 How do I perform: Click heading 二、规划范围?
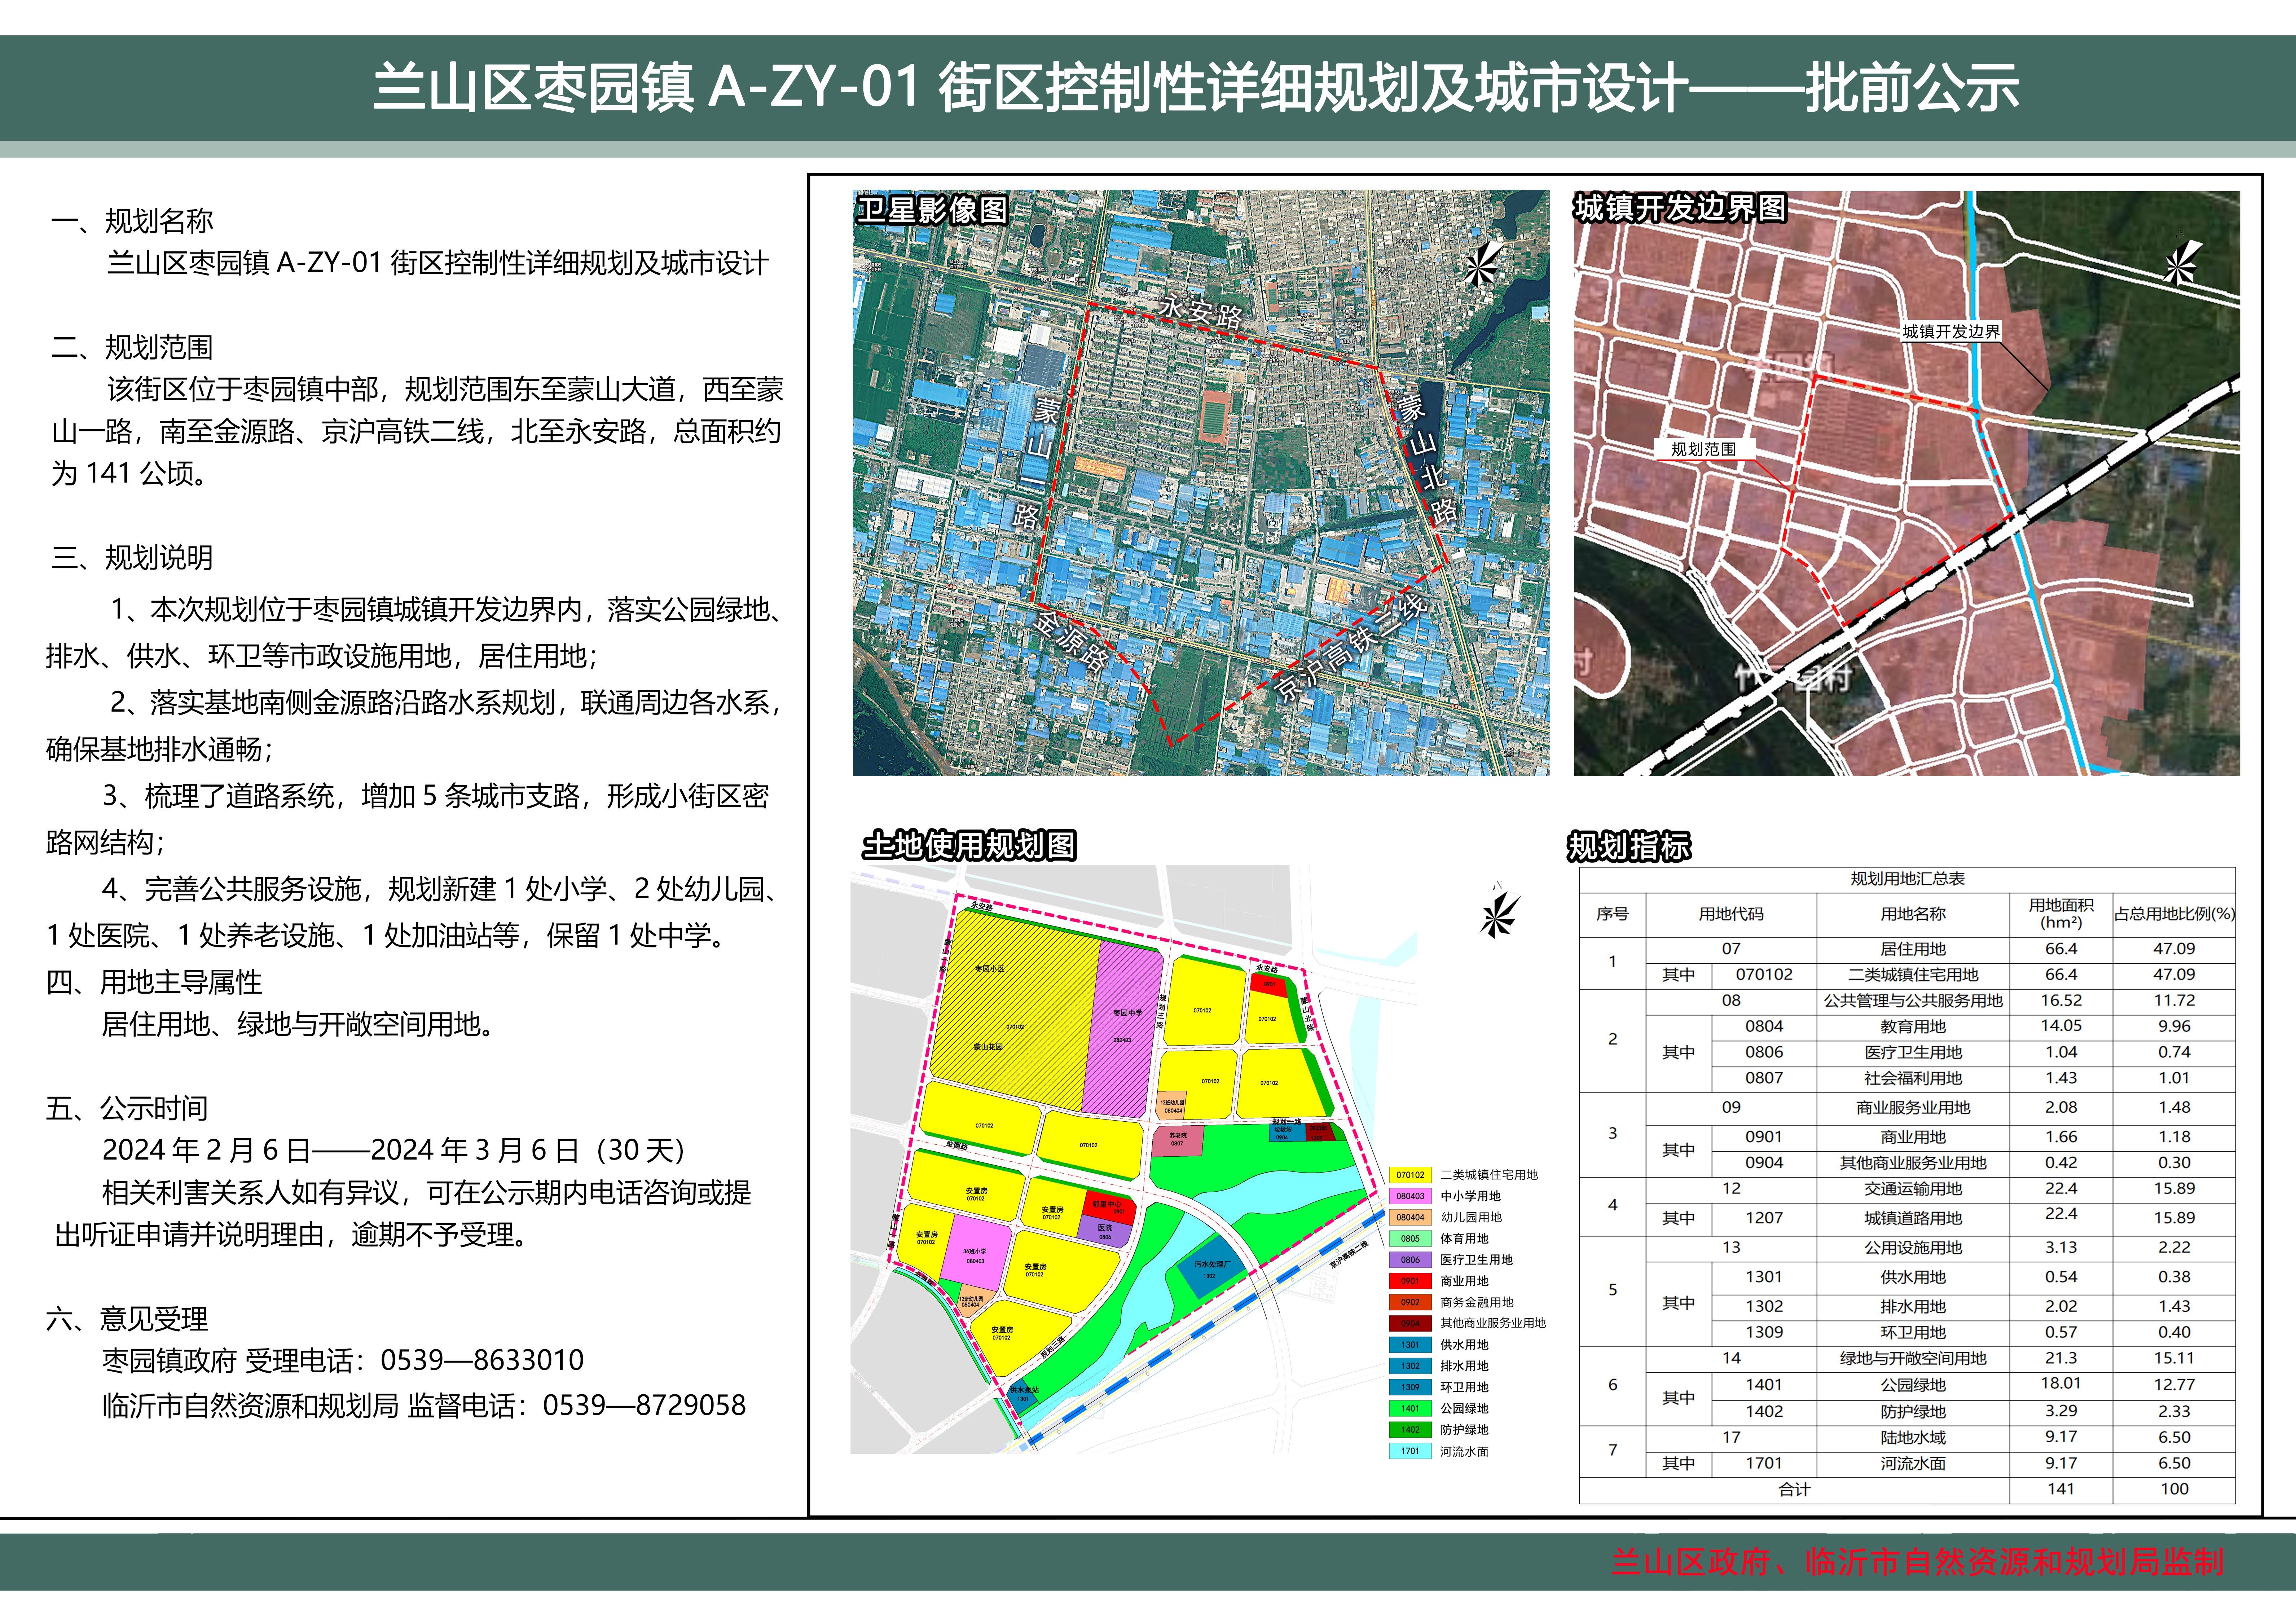click(132, 347)
